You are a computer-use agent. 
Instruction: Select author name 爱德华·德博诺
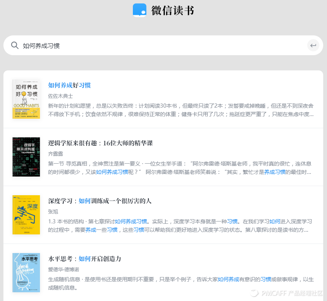pos(64,269)
